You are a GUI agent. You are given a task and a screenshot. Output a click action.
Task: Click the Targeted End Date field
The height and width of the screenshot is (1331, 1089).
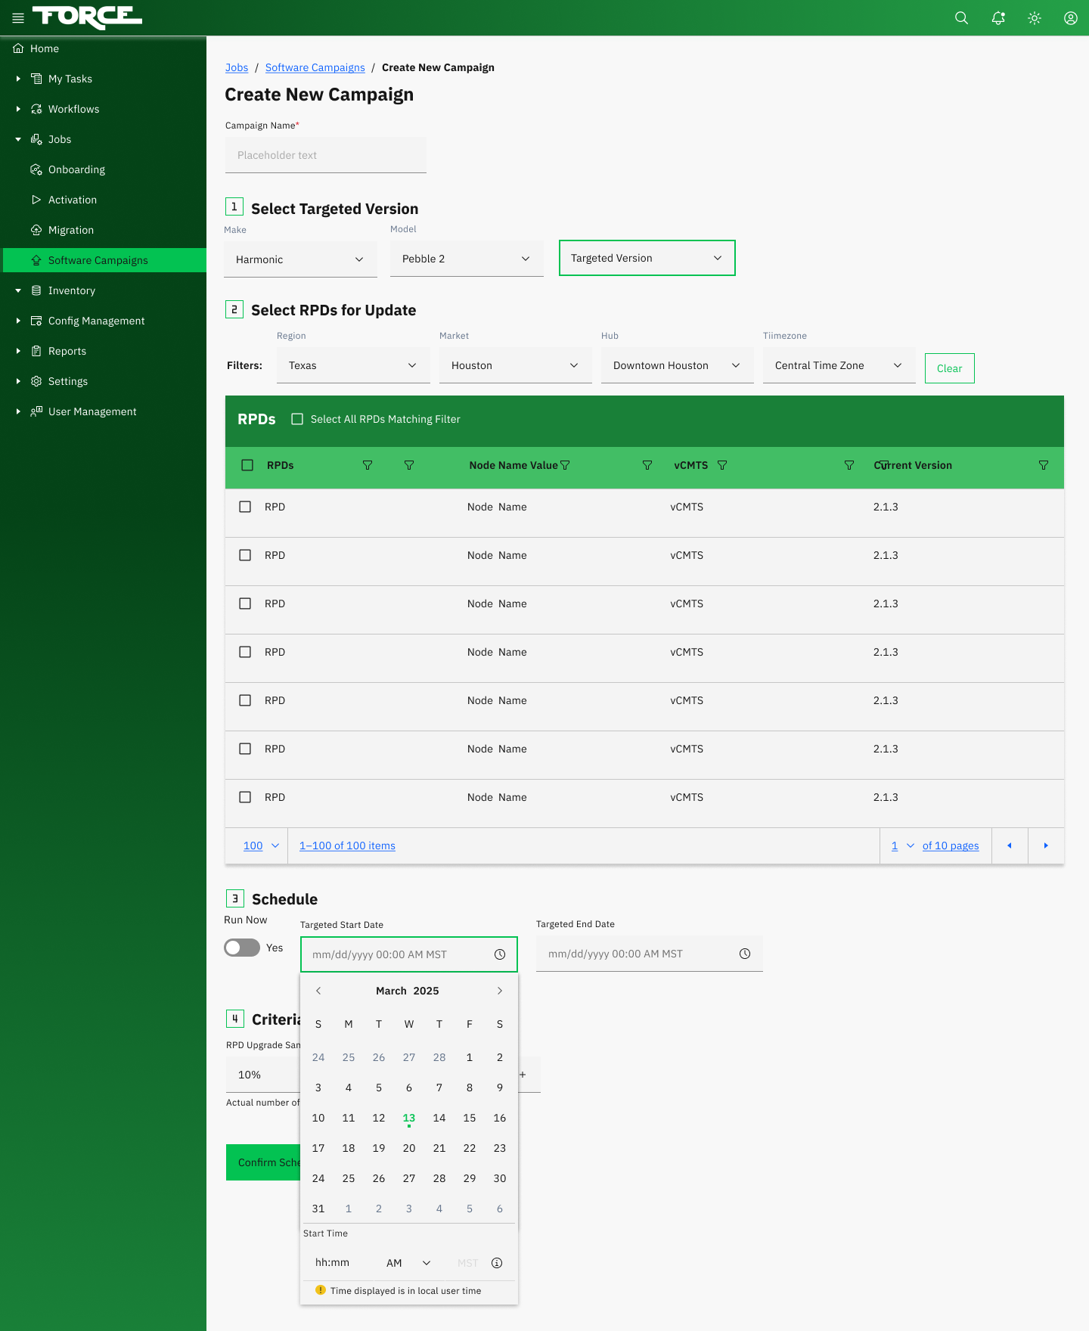tap(650, 954)
